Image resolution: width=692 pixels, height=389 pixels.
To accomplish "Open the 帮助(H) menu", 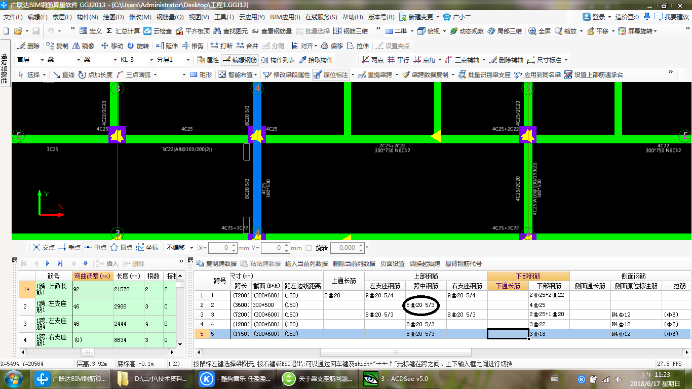I will pyautogui.click(x=353, y=17).
